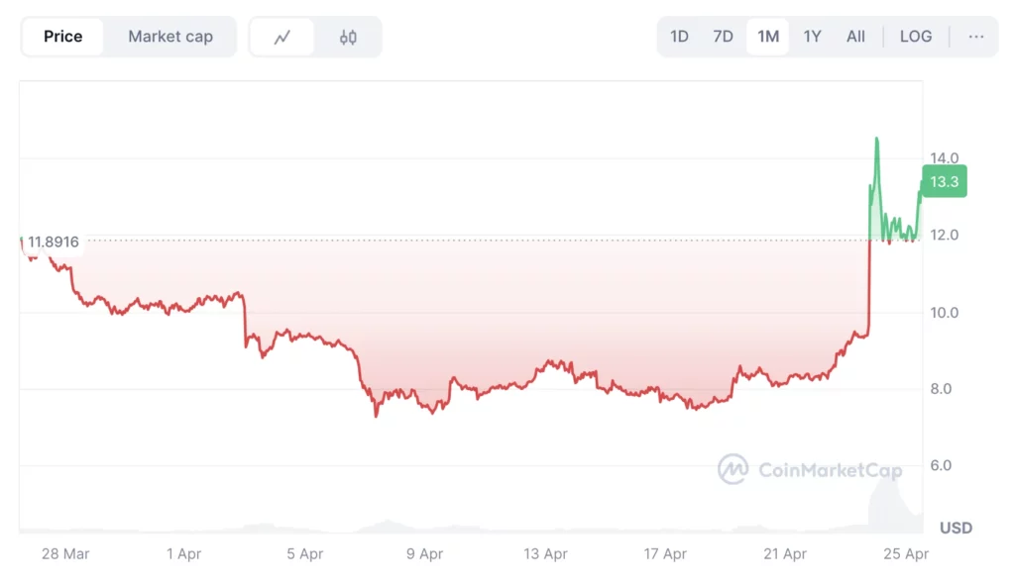This screenshot has height=586, width=1015.
Task: Toggle the LOG scale option
Action: click(x=915, y=37)
